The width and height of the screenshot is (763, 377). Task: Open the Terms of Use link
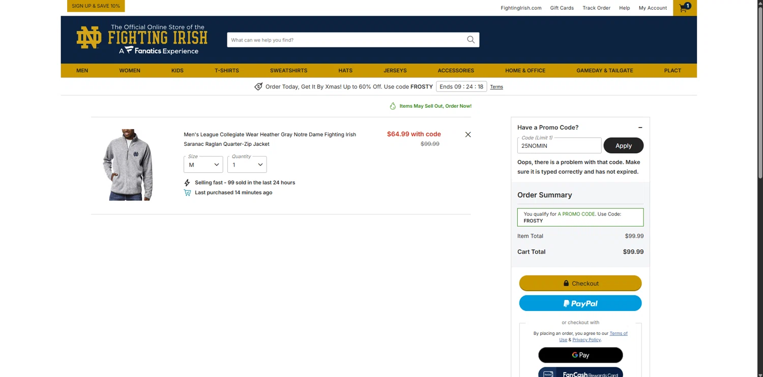[x=619, y=333]
